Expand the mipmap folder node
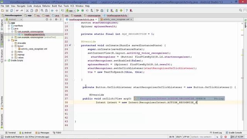 [x=12, y=55]
